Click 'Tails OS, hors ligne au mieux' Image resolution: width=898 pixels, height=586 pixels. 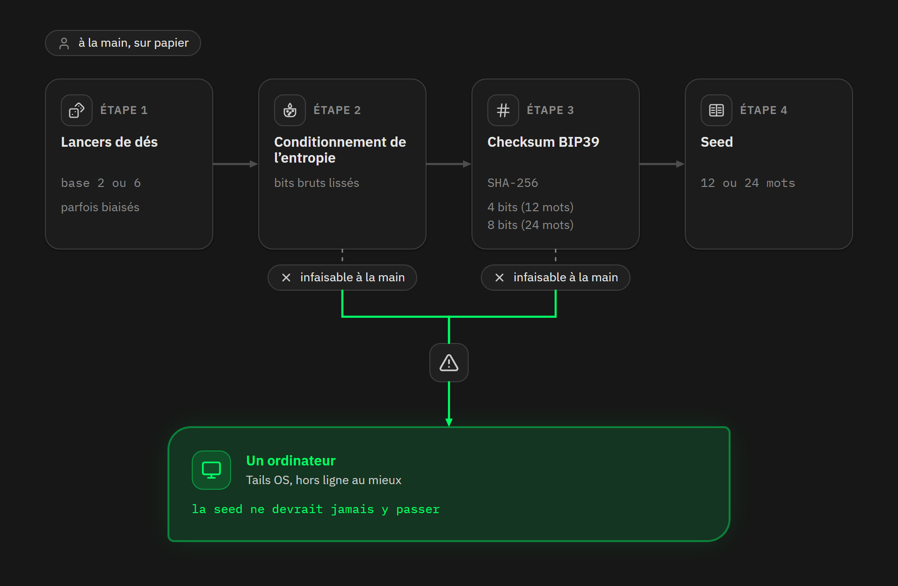(324, 480)
